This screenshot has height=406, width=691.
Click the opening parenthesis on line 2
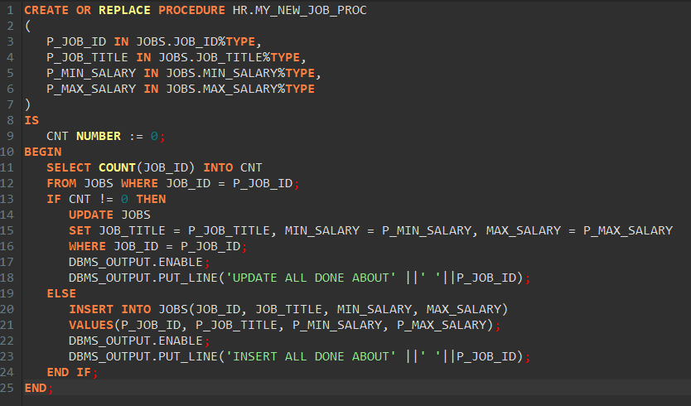28,26
